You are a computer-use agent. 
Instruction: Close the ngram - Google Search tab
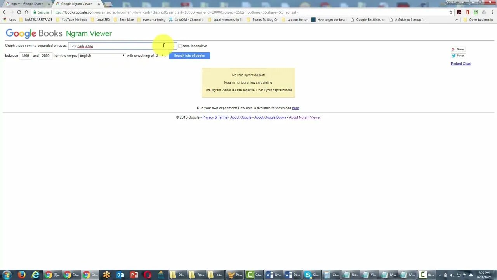[x=49, y=4]
